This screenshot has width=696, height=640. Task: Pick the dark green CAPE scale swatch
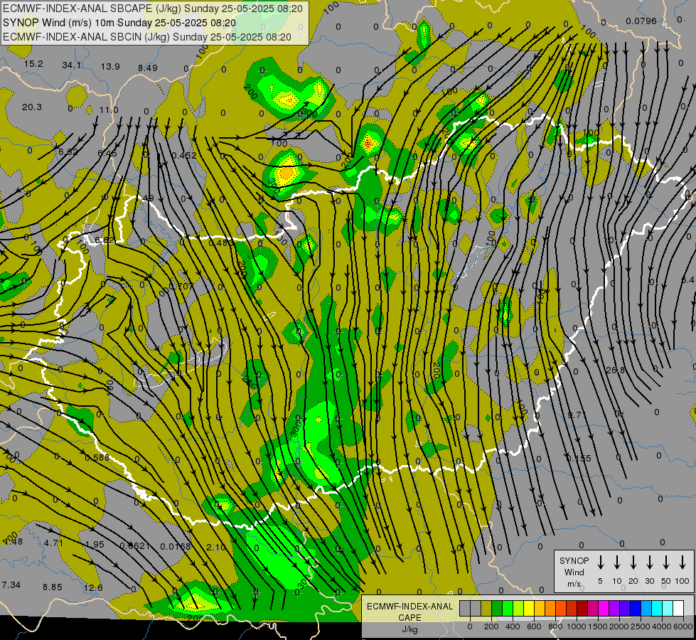click(497, 609)
